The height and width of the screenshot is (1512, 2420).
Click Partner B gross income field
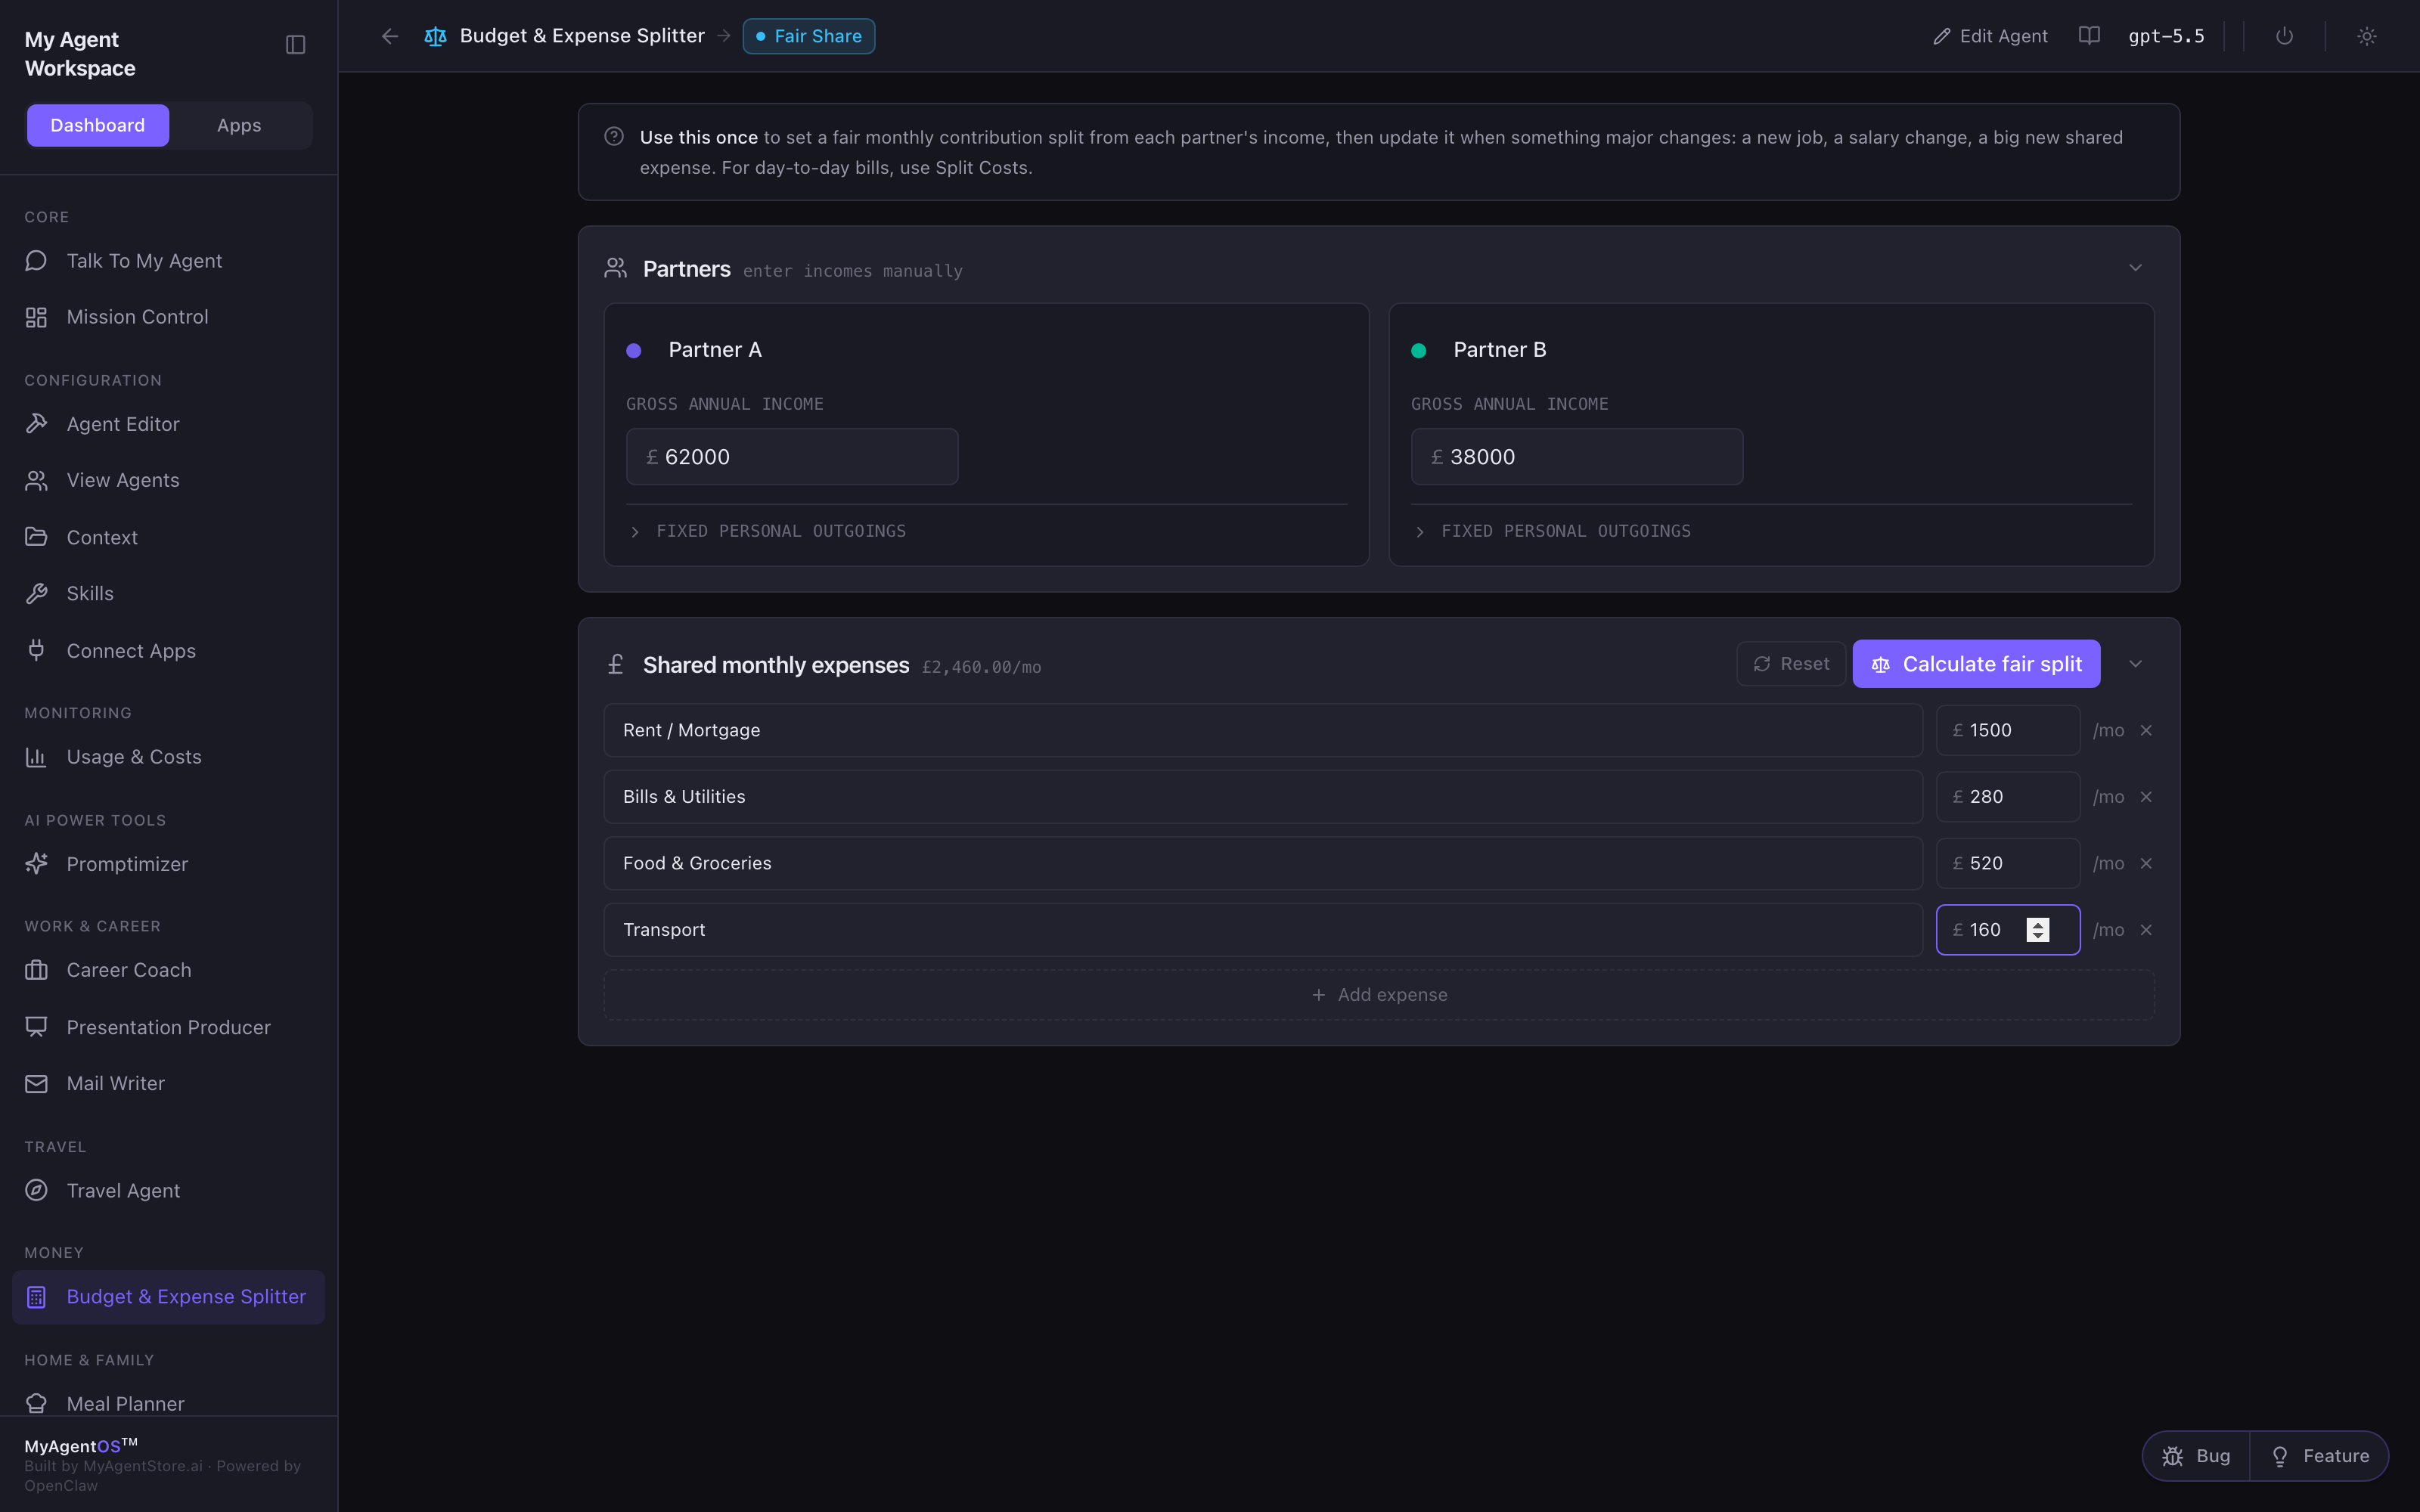pos(1577,457)
